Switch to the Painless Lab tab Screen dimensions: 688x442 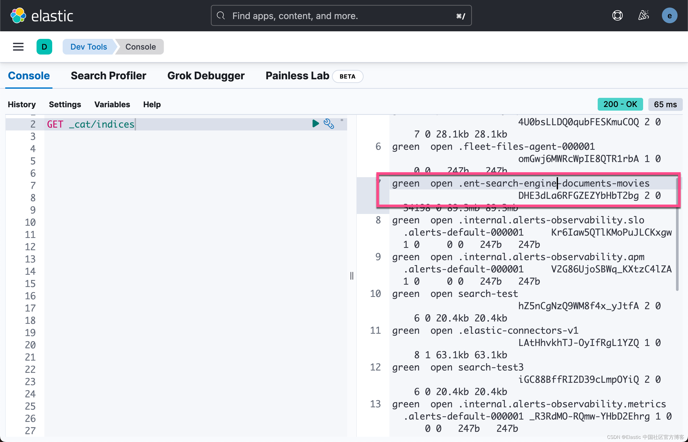point(297,76)
